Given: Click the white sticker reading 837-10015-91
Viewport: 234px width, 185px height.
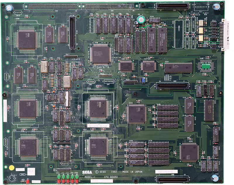Looking at the screenshot, I should (166, 172).
